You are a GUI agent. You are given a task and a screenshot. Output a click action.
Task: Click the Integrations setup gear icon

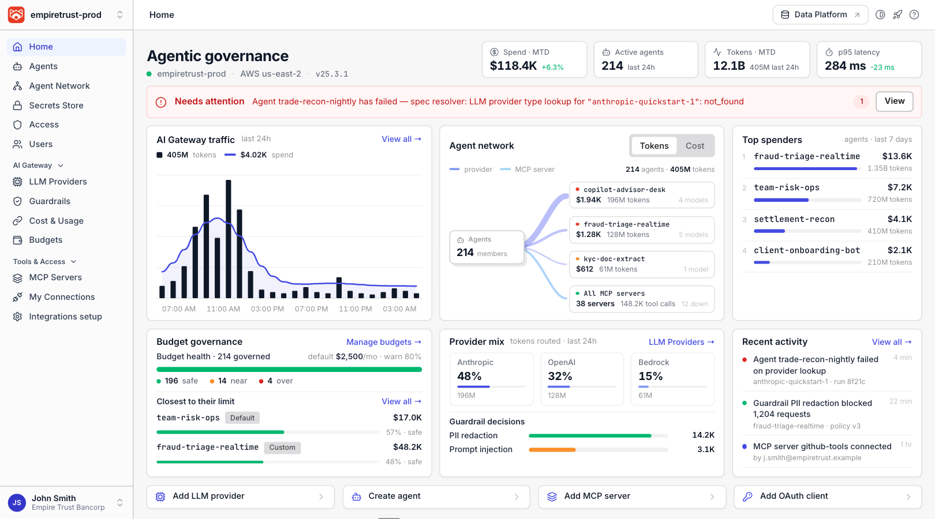click(x=17, y=317)
